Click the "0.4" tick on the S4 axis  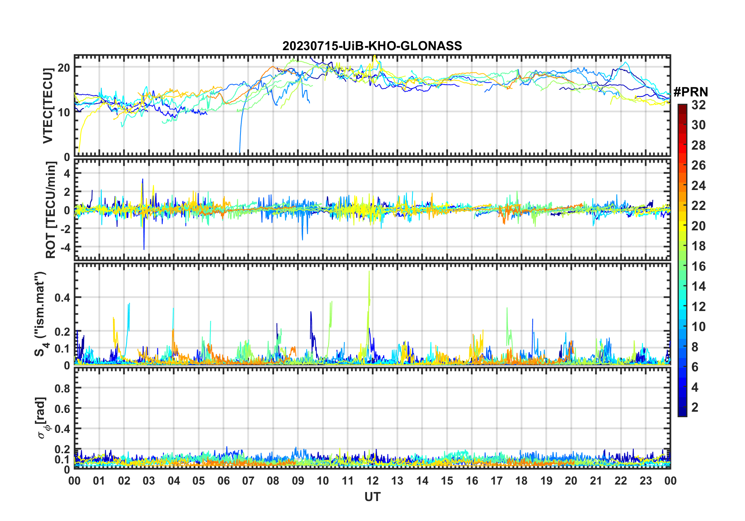(63, 298)
